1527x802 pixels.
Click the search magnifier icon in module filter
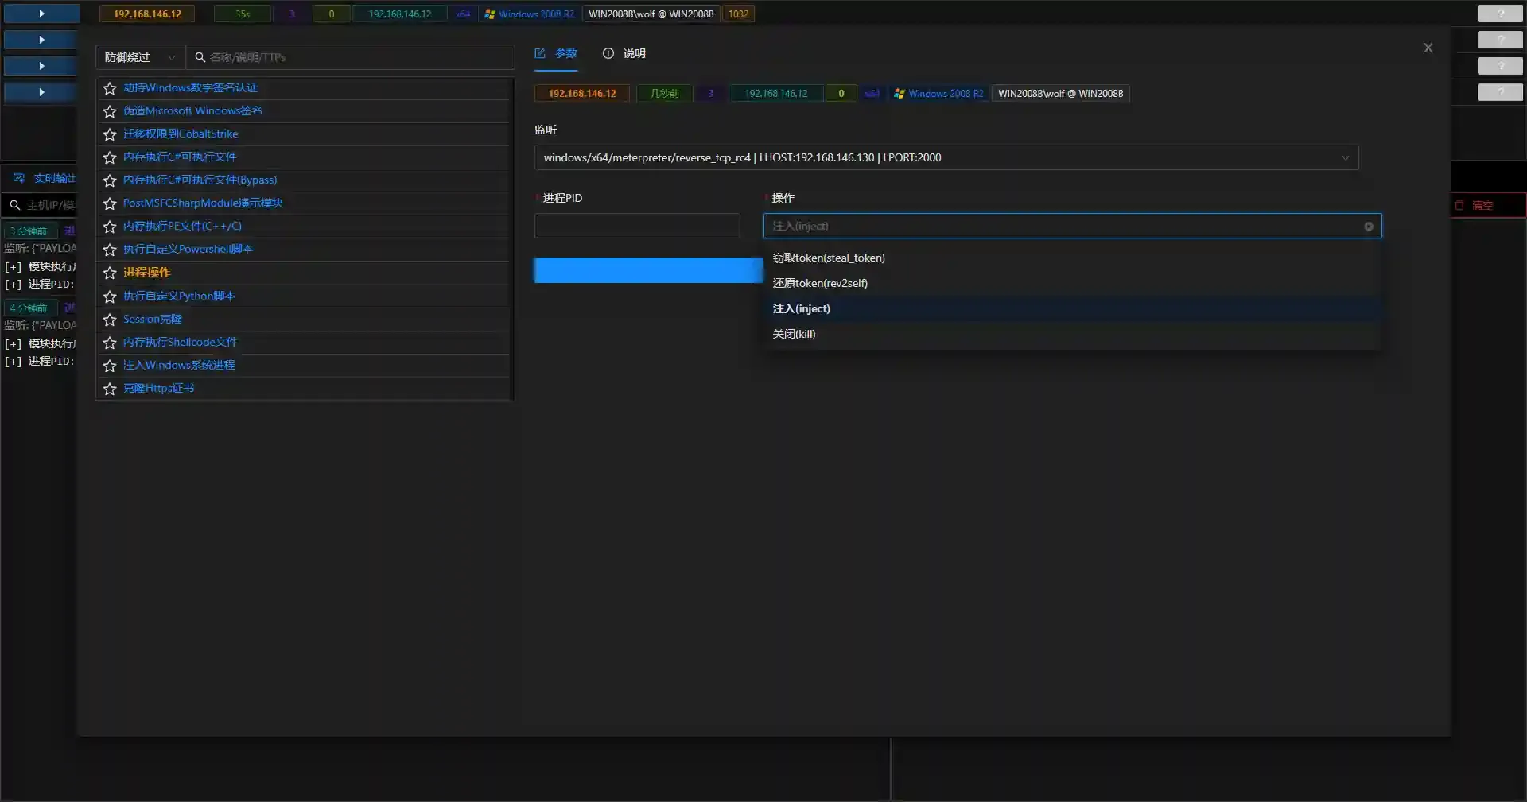pyautogui.click(x=200, y=57)
